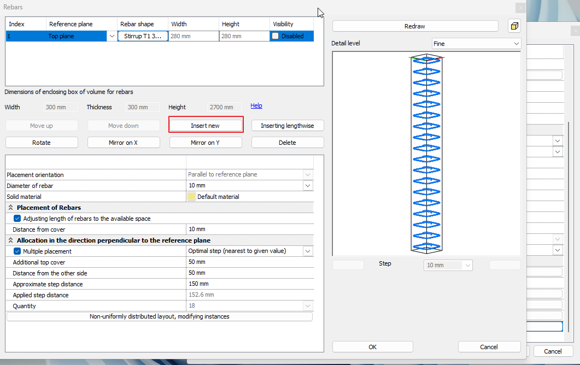
Task: Collapse the Placement of Rebars section
Action: pyautogui.click(x=10, y=208)
